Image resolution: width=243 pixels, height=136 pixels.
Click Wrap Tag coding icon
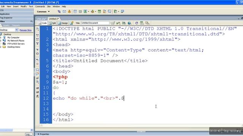tap(38, 78)
